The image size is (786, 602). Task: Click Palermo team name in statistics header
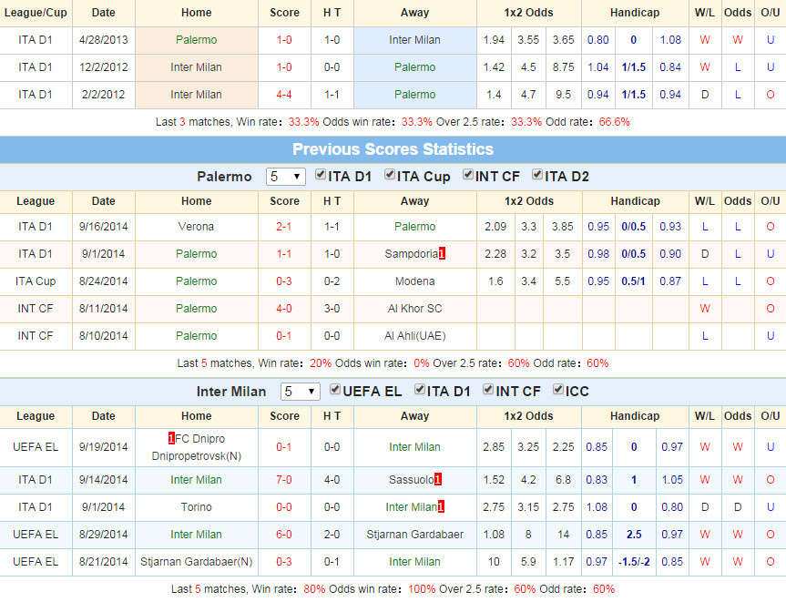pyautogui.click(x=224, y=177)
